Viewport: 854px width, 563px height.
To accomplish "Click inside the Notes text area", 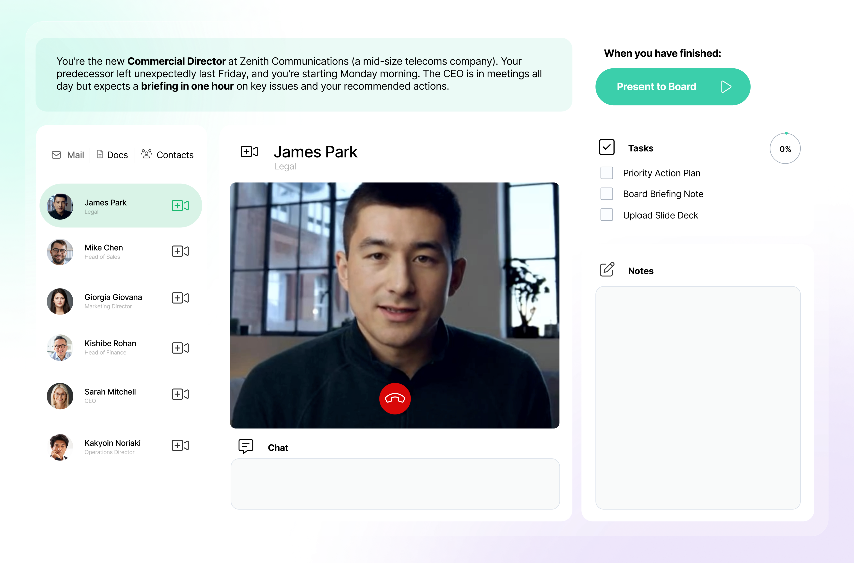I will point(697,397).
